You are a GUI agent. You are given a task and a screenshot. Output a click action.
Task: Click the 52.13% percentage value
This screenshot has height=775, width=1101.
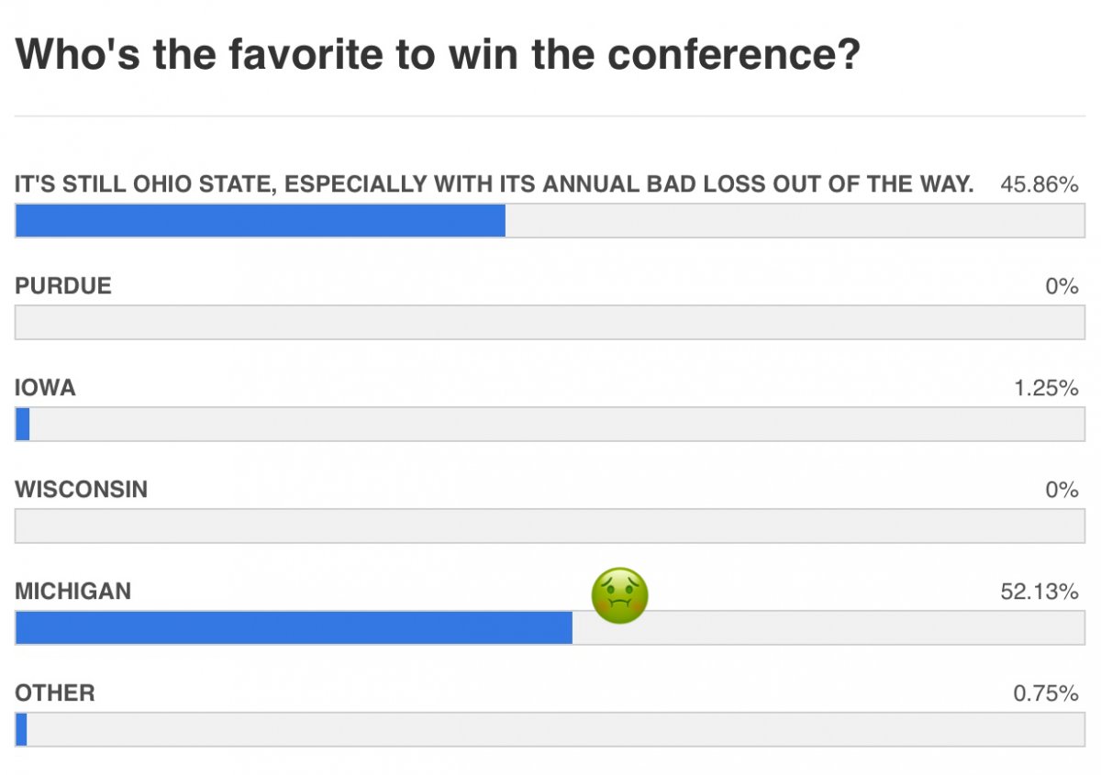pyautogui.click(x=1040, y=592)
